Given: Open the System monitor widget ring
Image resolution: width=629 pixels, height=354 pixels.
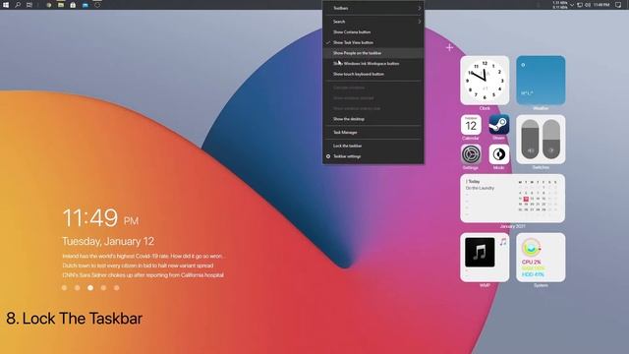Looking at the screenshot, I should coord(531,247).
